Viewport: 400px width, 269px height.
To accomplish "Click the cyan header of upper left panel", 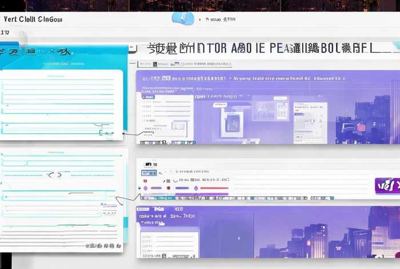I will [x=64, y=57].
